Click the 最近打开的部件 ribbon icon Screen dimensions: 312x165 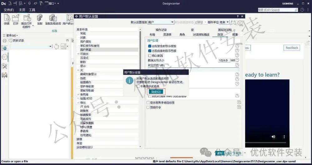click(27, 18)
